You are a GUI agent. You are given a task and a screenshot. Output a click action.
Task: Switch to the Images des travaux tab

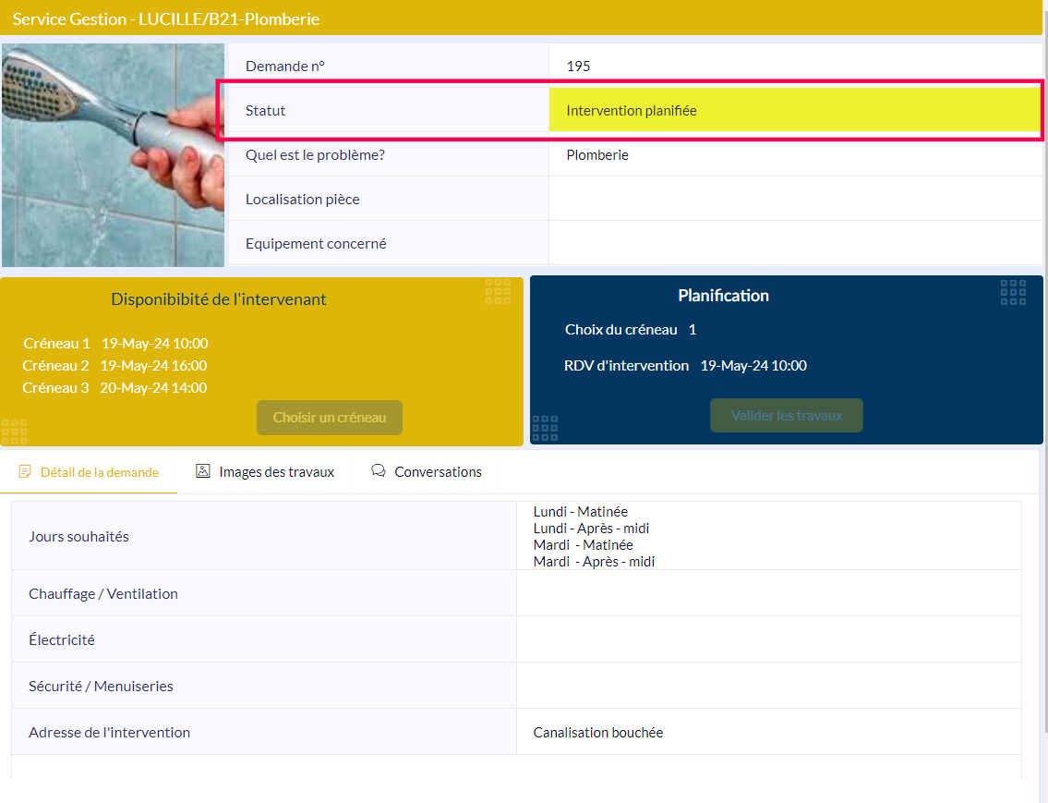click(x=276, y=472)
